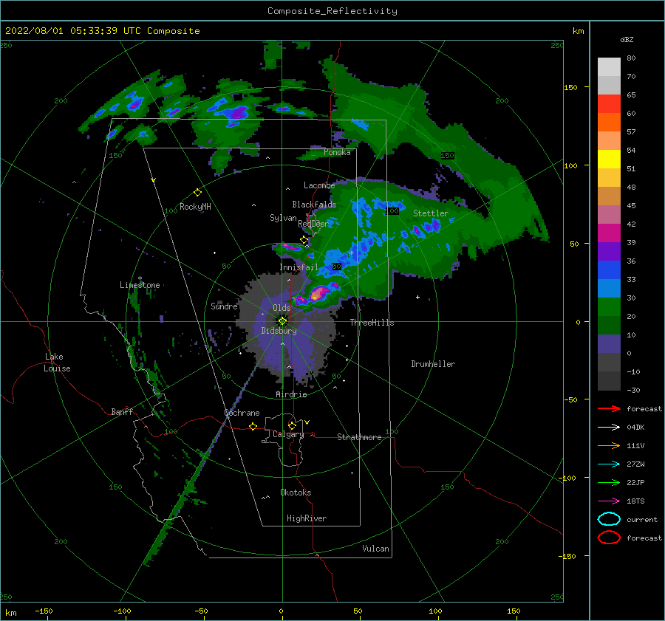Select yellow diamond marker below RedDeer

pyautogui.click(x=304, y=240)
